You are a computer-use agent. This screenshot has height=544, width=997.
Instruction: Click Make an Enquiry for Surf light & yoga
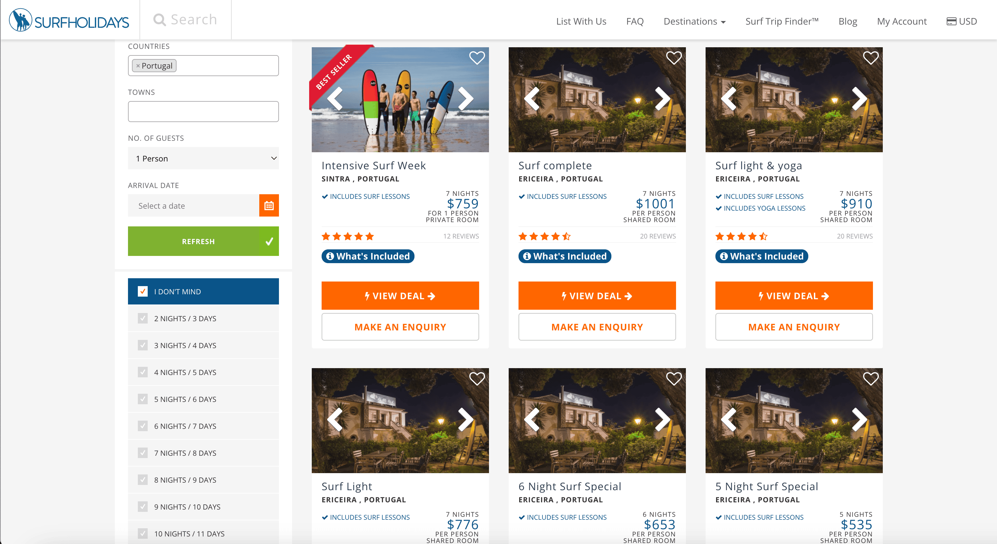pos(794,327)
